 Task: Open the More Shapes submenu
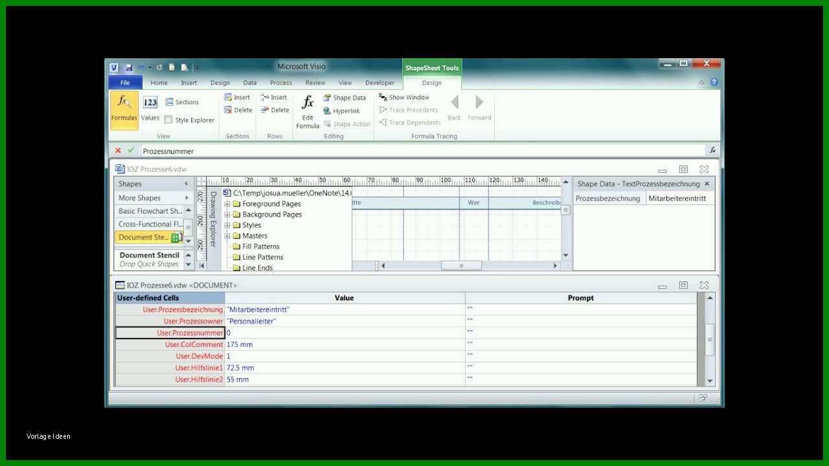click(x=153, y=198)
